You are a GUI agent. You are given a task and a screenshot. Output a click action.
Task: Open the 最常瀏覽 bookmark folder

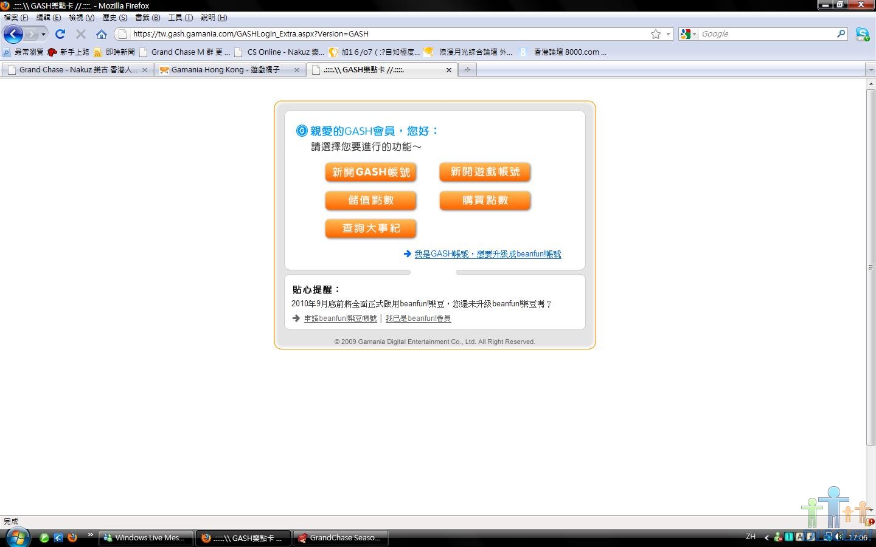[x=23, y=52]
